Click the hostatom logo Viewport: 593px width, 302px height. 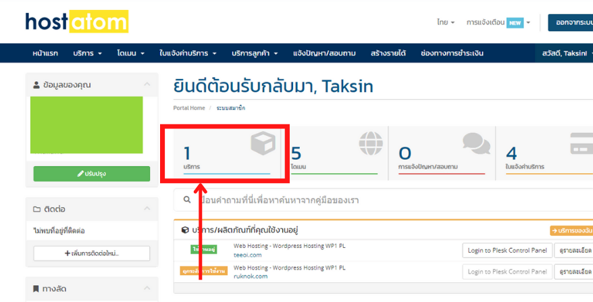[x=77, y=22]
